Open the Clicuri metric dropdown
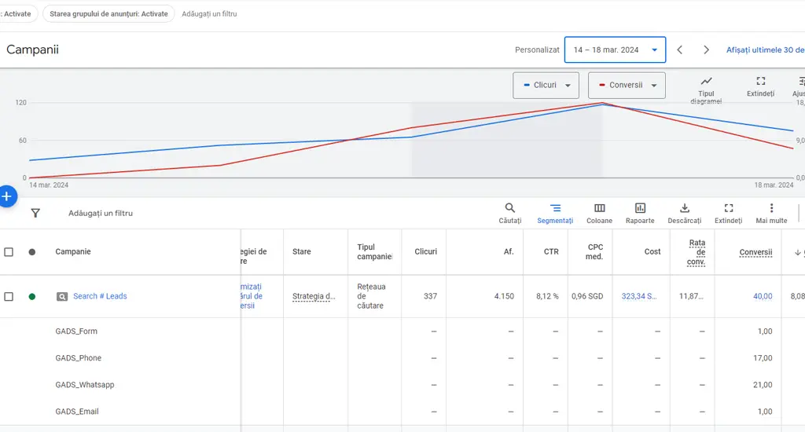Image resolution: width=805 pixels, height=432 pixels. (546, 85)
